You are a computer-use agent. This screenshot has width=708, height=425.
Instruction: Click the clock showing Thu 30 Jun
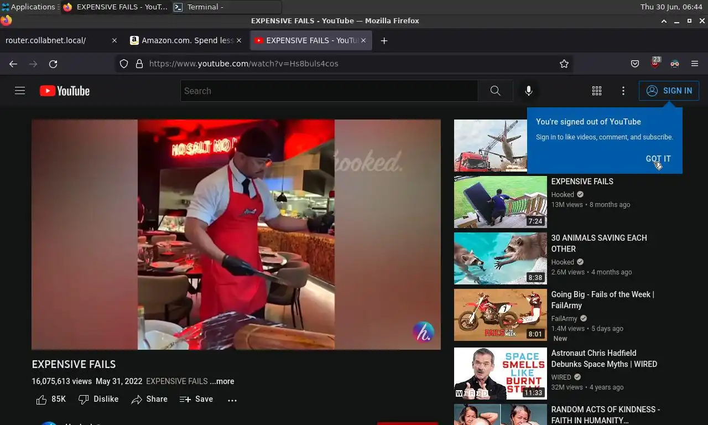(671, 7)
